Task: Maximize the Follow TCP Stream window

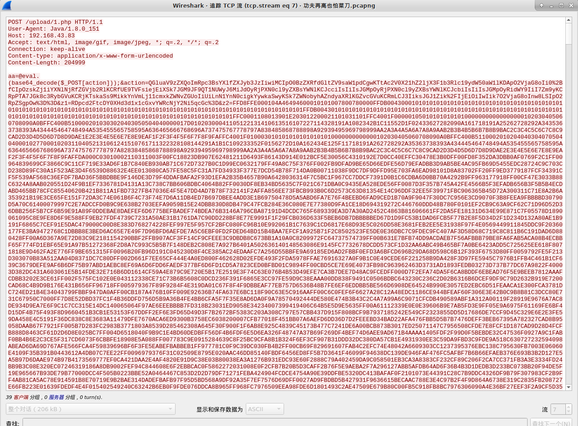Action: [x=561, y=5]
